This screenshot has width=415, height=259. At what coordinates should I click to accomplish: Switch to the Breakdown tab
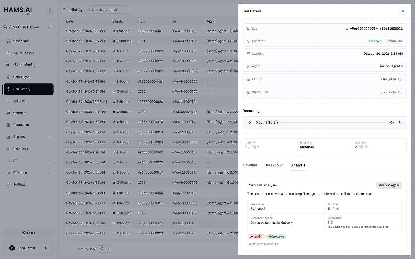pos(274,165)
